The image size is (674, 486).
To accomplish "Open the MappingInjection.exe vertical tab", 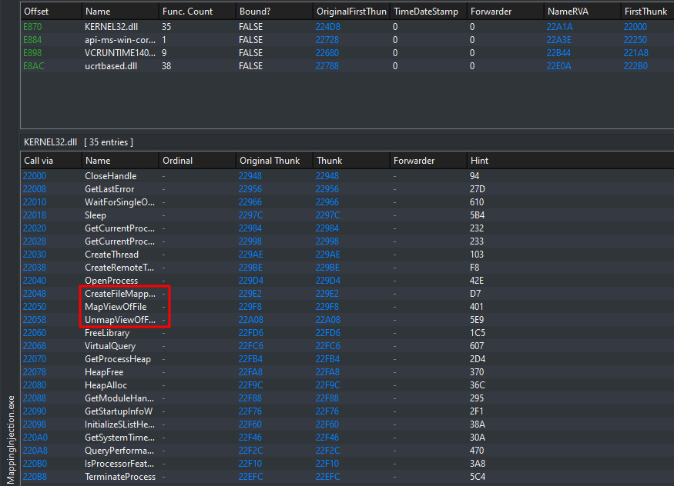I will click(x=9, y=439).
